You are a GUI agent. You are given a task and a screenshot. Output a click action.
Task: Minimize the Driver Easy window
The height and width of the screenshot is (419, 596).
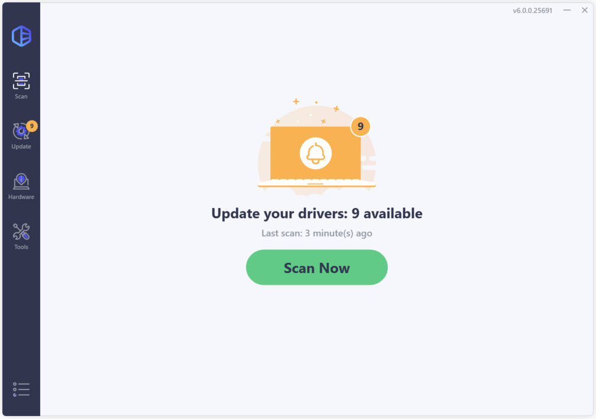(566, 10)
